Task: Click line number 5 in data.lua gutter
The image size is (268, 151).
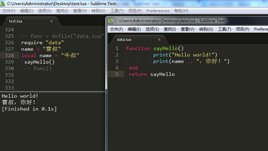Action: (x=117, y=74)
